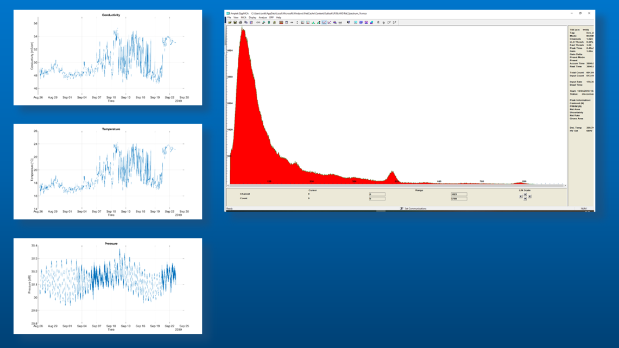Image resolution: width=619 pixels, height=348 pixels.
Task: Click the Paste clipboard toolbar icon
Action: (251, 22)
